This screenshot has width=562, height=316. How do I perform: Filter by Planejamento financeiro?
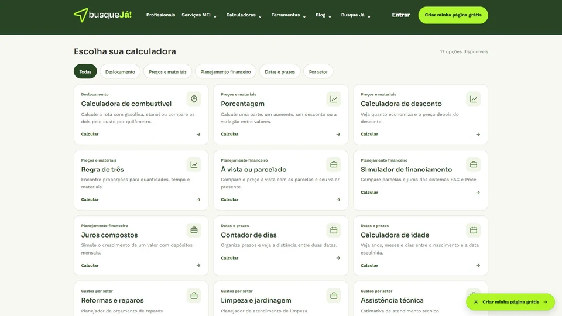pos(225,71)
